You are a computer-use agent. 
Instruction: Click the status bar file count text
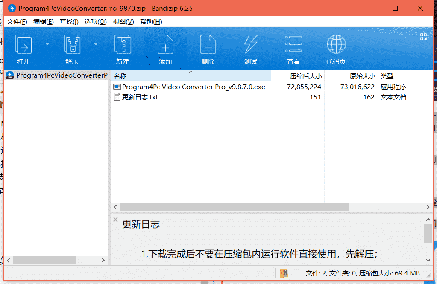pos(363,273)
